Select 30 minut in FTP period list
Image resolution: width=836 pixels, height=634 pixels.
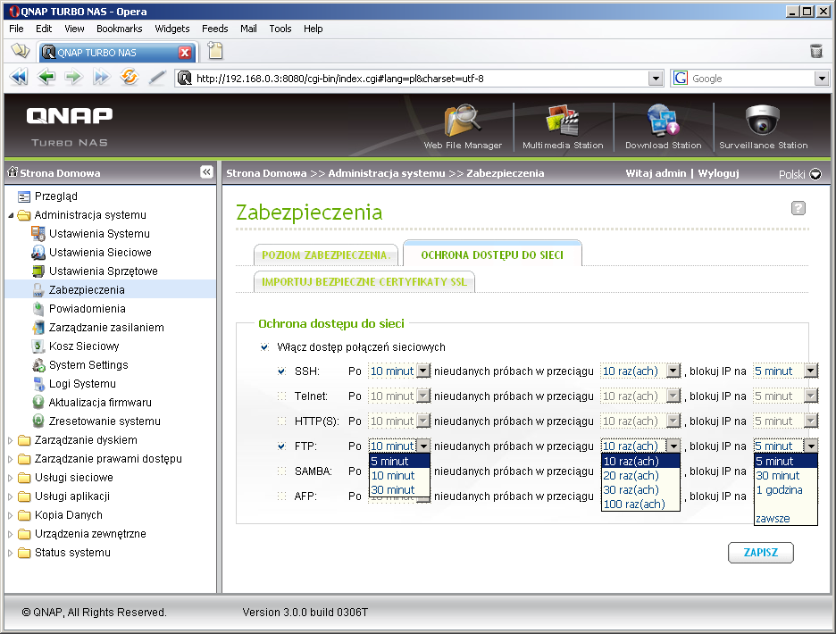click(x=399, y=490)
